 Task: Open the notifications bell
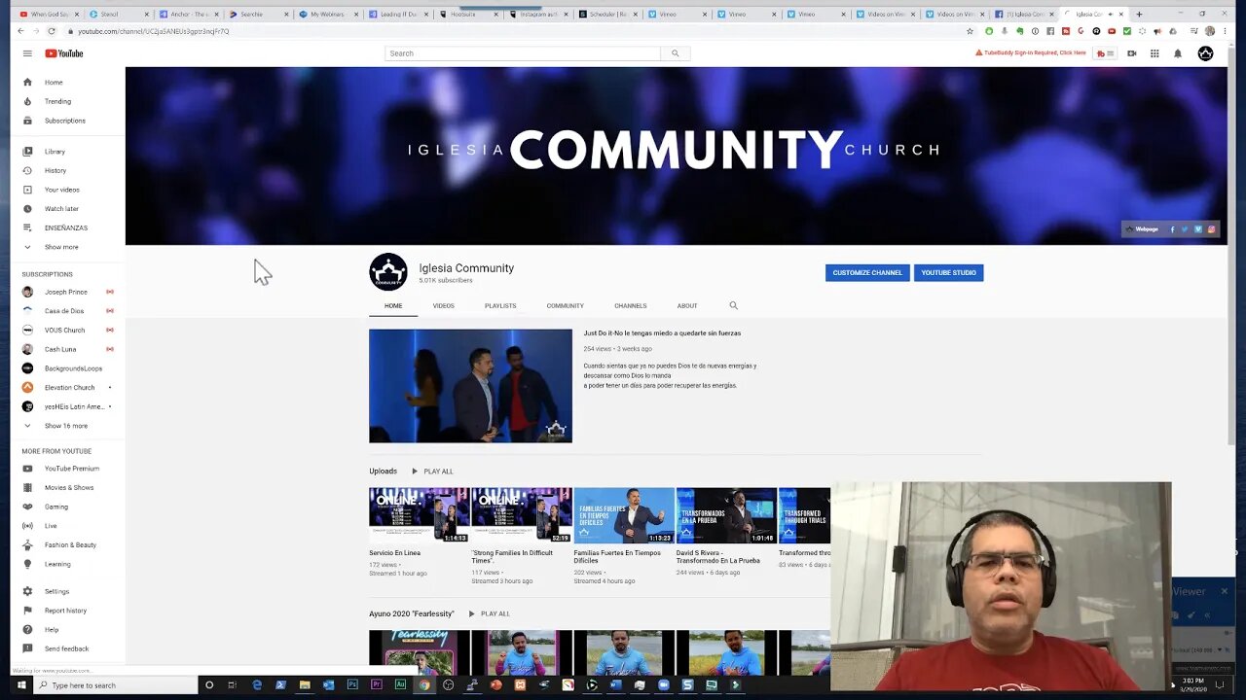coord(1177,53)
